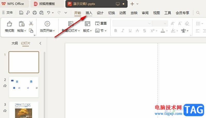
Task: Start slideshow from current slide
Action: [x=47, y=24]
